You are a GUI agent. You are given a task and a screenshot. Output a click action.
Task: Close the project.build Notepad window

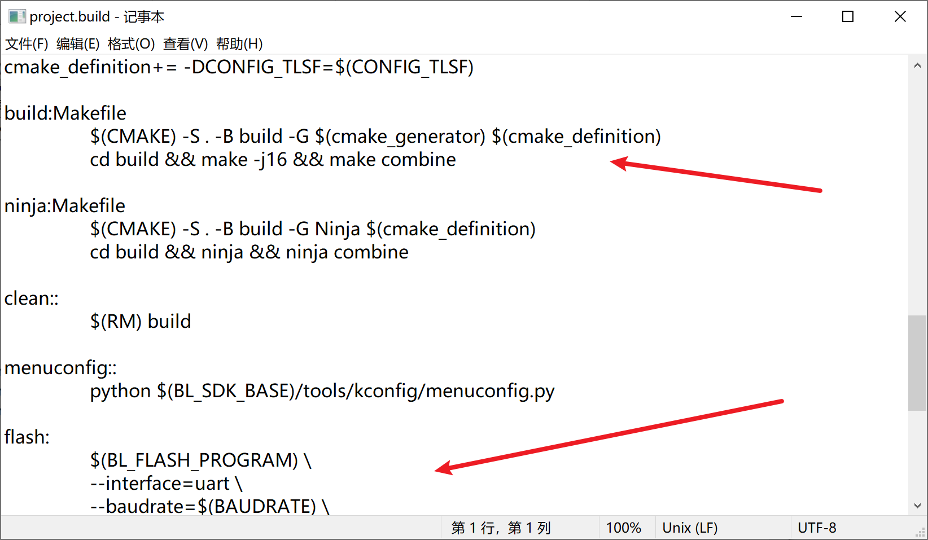point(900,16)
